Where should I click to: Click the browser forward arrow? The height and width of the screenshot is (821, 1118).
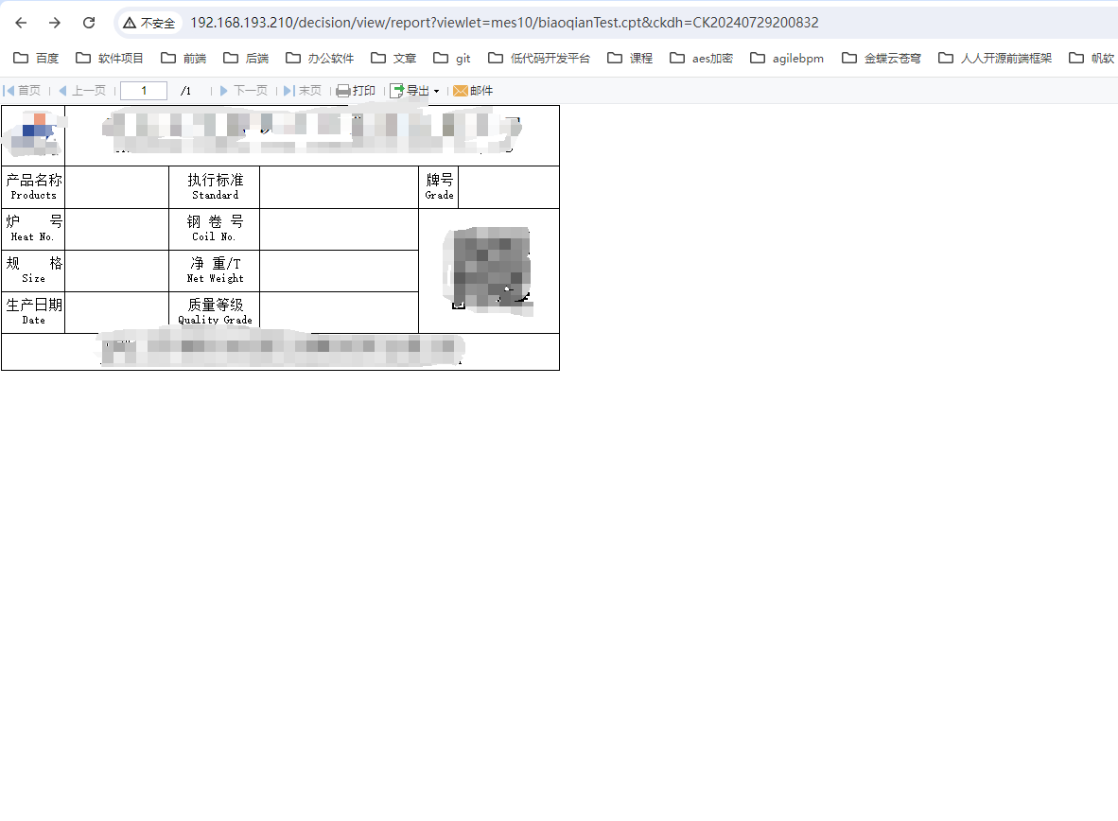coord(55,23)
